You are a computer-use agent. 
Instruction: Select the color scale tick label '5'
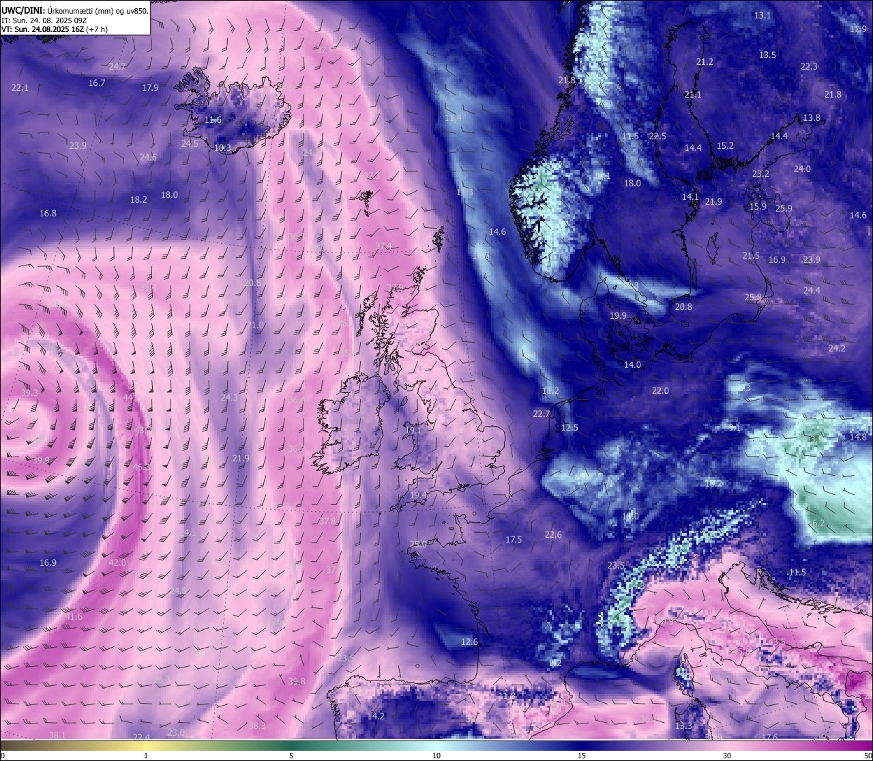[291, 756]
